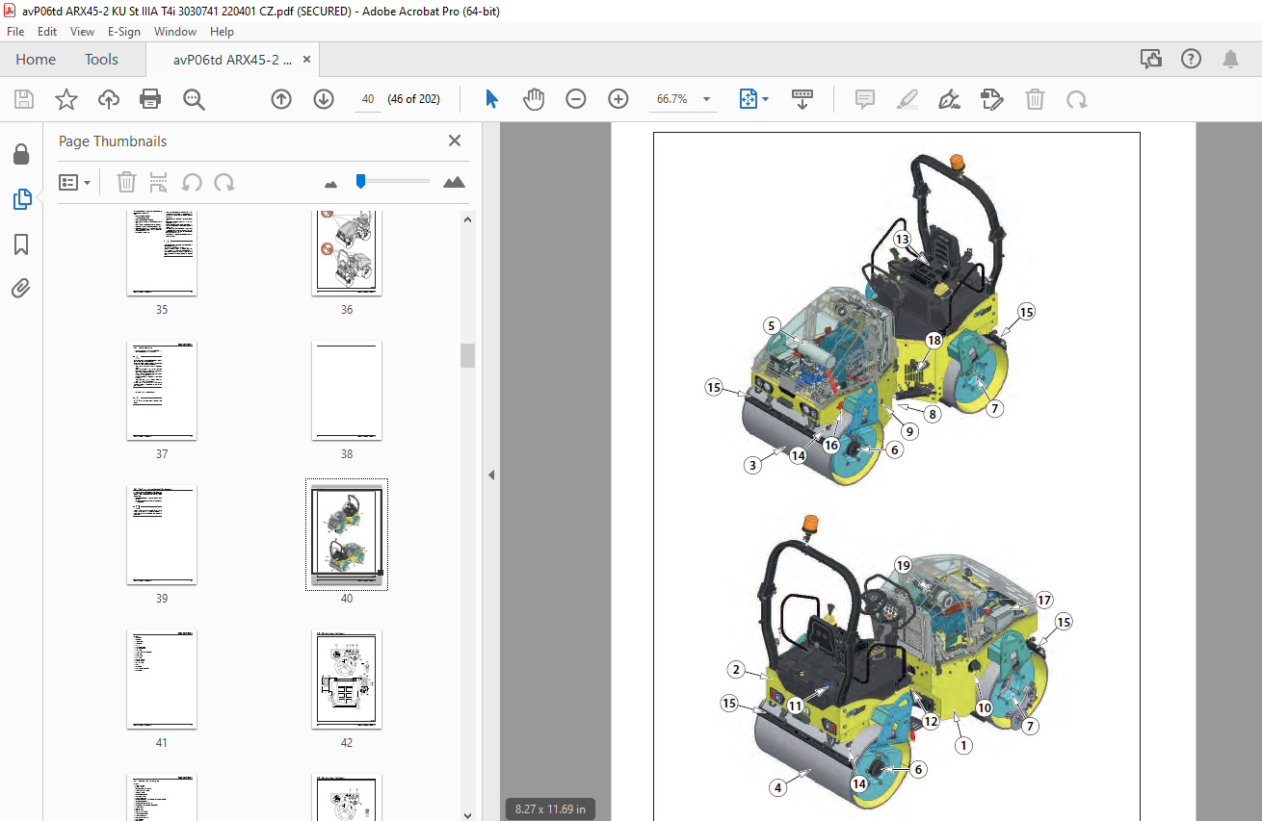
Task: Open the Bookmarks sidebar panel
Action: click(21, 244)
